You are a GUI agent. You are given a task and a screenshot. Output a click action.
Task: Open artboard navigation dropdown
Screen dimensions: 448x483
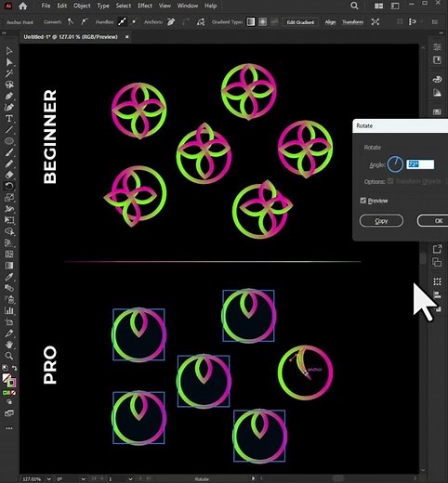(130, 479)
